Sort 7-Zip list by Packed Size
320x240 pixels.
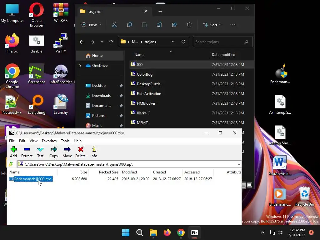(x=104, y=172)
